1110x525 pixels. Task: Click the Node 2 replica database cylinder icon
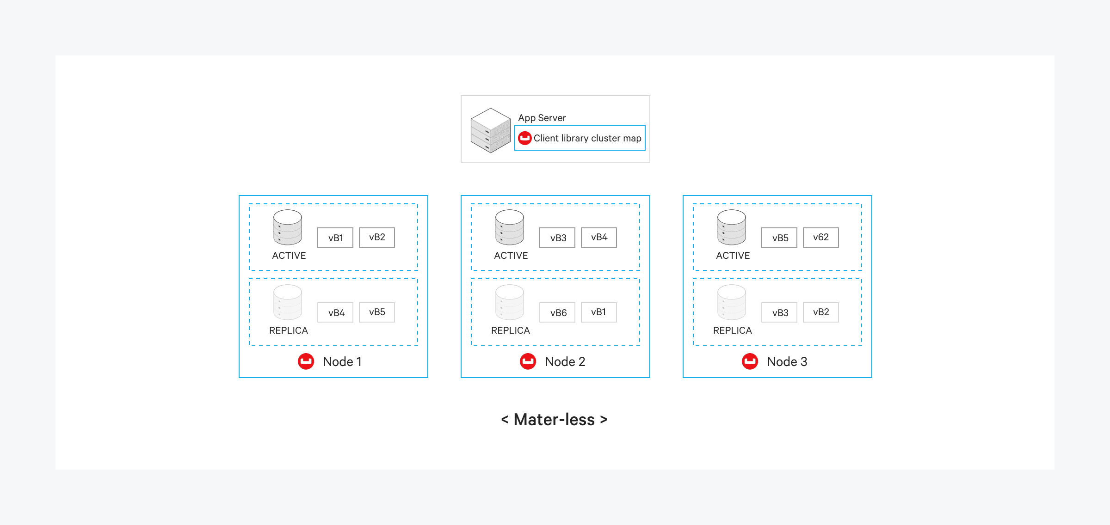pos(509,302)
